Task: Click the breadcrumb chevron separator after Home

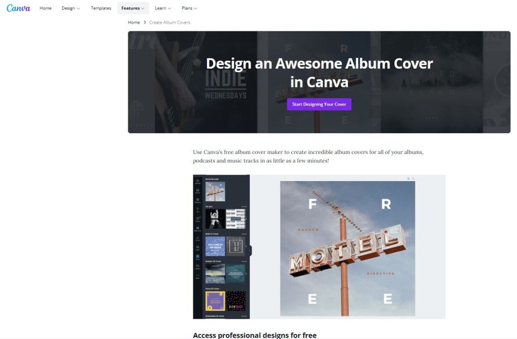Action: tap(145, 22)
